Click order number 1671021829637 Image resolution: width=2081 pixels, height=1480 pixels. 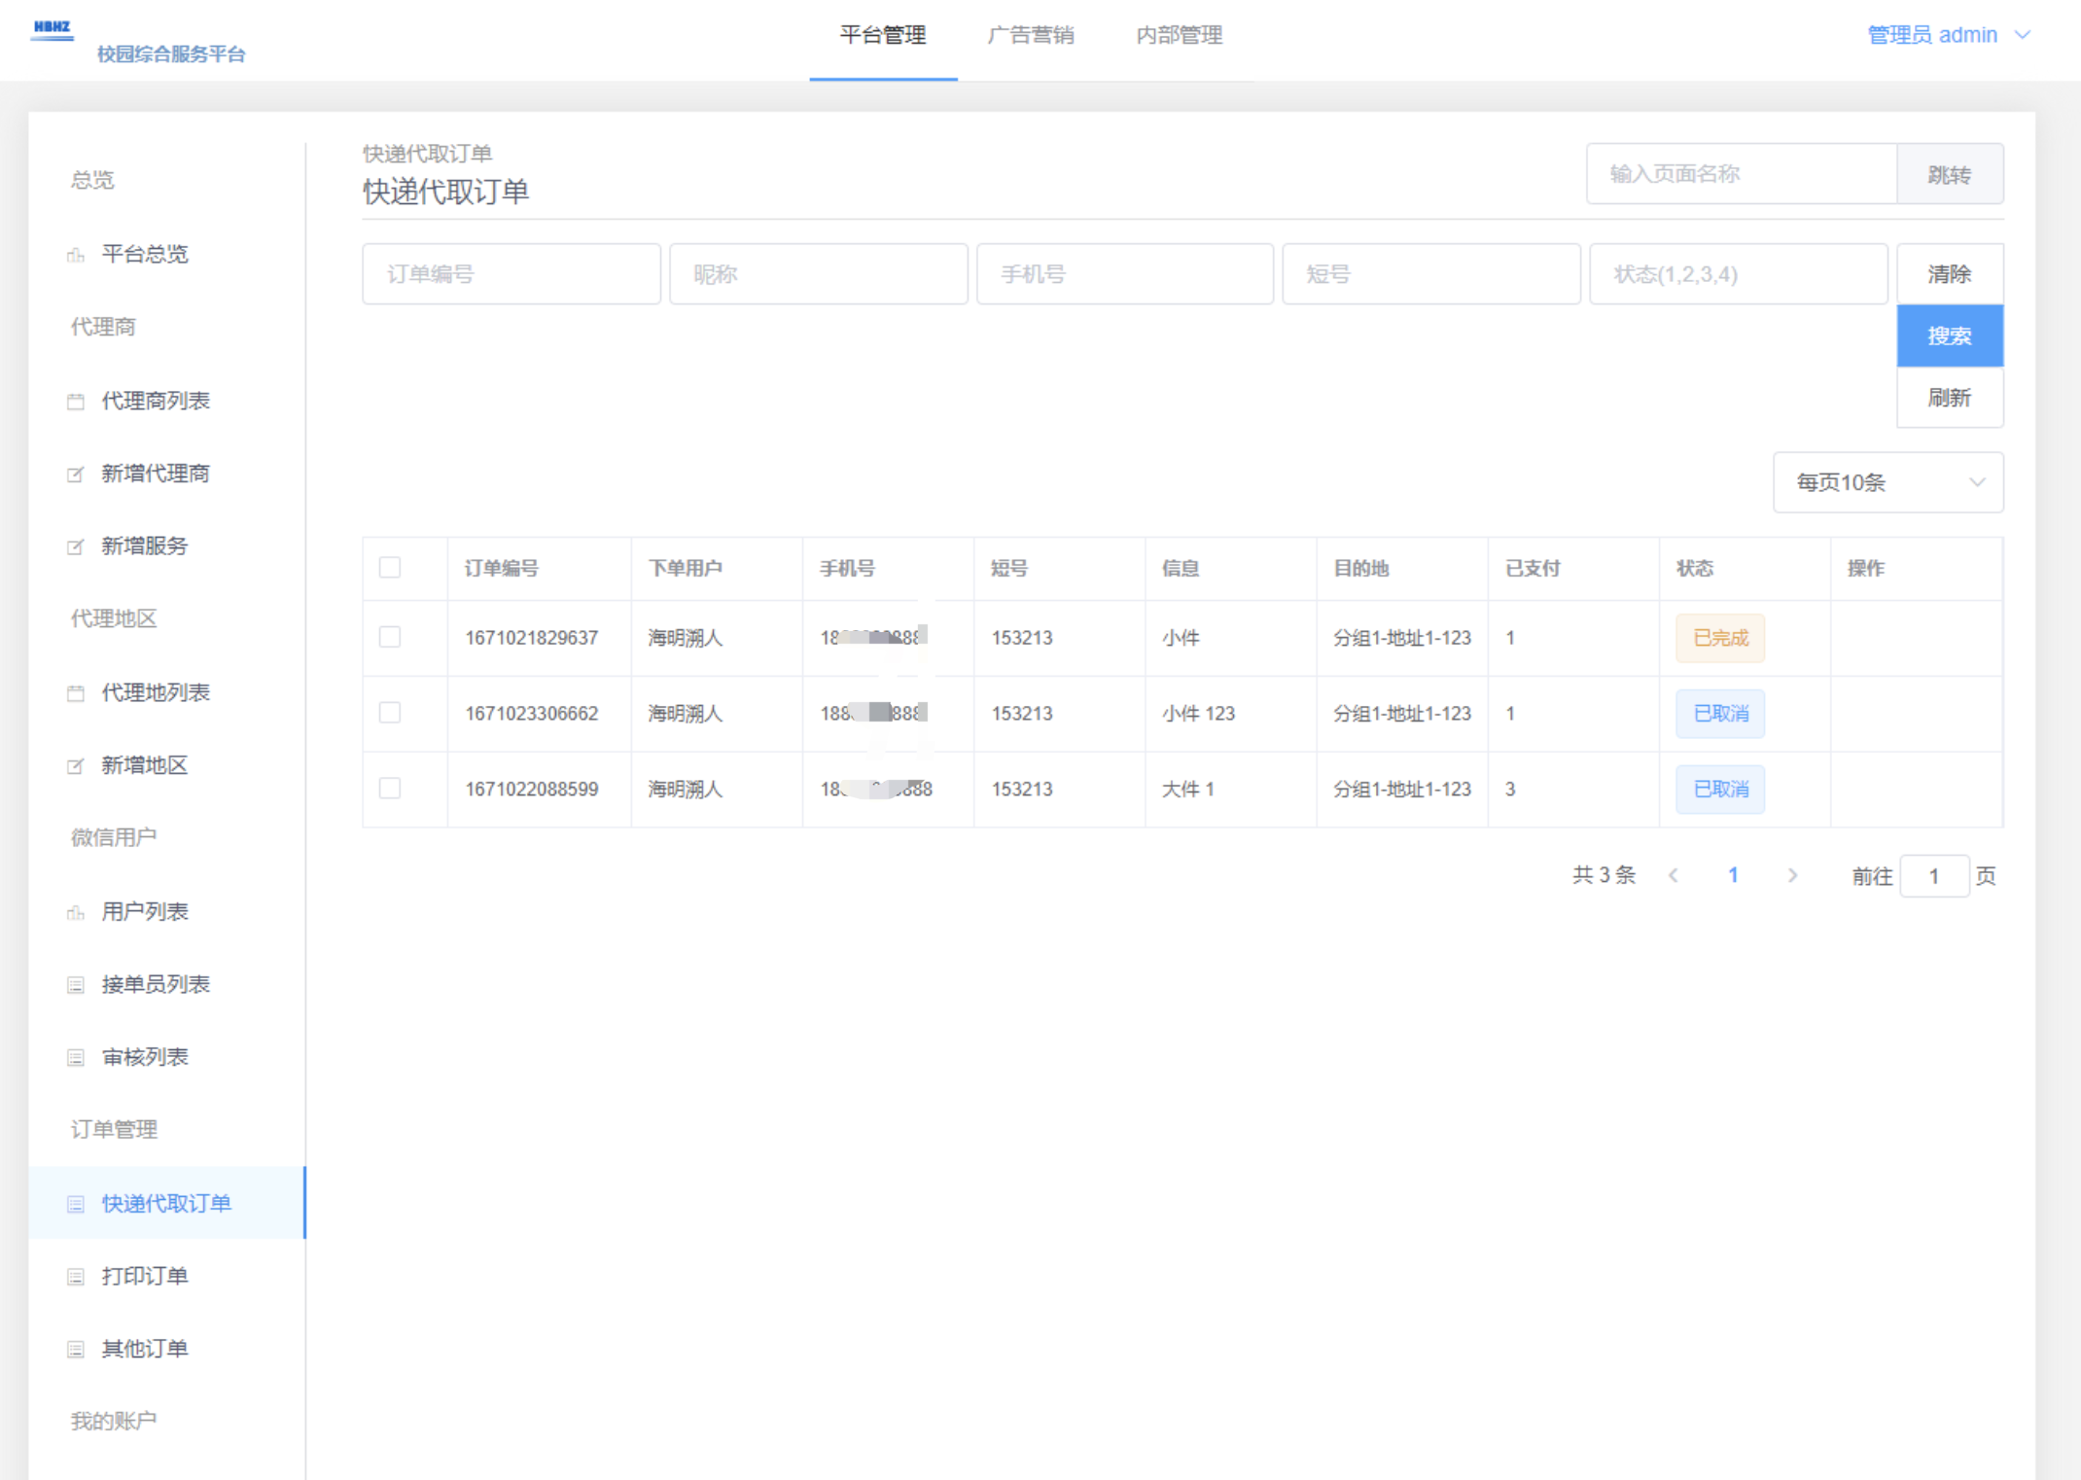click(x=532, y=638)
